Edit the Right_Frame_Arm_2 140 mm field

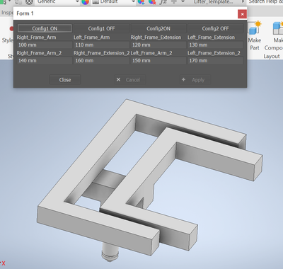[x=45, y=61]
